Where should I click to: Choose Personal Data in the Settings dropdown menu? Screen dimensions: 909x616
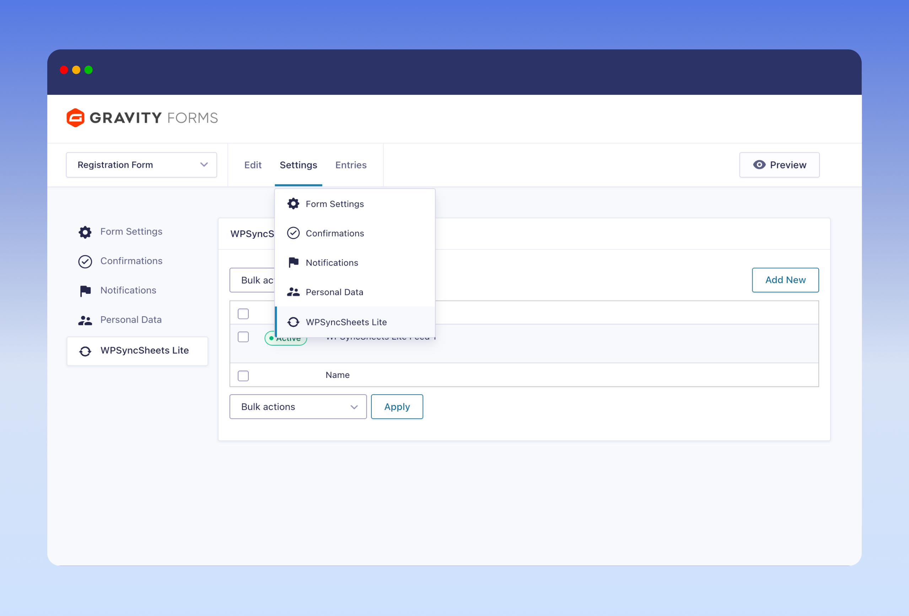(x=355, y=292)
